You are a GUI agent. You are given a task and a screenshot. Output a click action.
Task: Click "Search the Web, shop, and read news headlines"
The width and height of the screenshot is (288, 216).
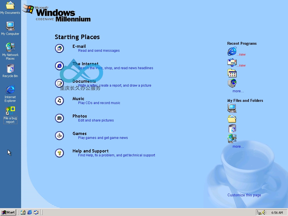tap(116, 68)
